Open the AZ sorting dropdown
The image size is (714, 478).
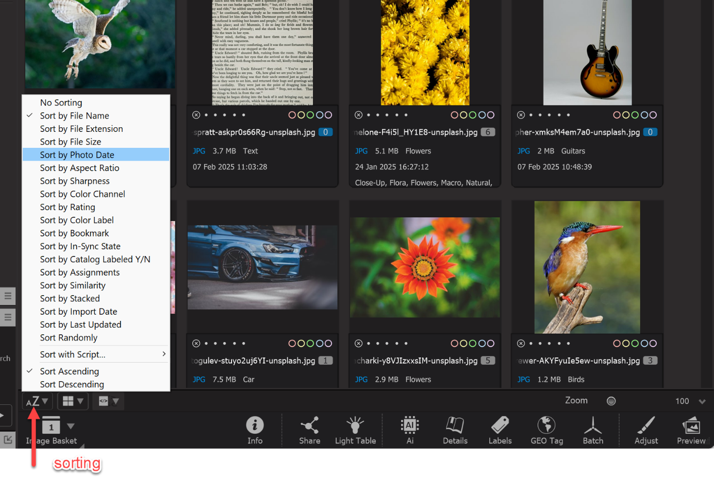click(37, 401)
